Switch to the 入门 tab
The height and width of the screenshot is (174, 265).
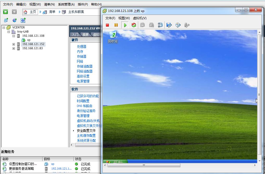coord(75,35)
